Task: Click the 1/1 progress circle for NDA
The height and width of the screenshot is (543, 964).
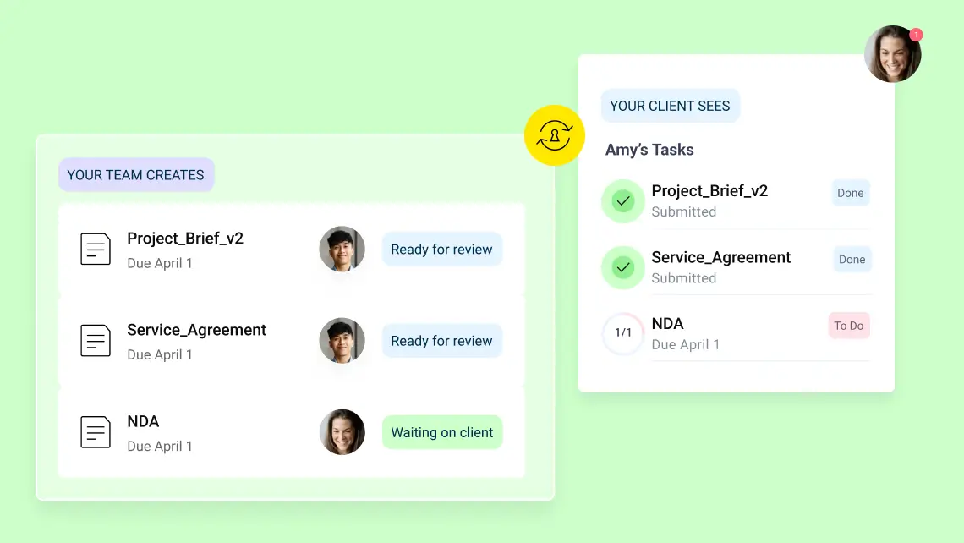Action: coord(622,333)
